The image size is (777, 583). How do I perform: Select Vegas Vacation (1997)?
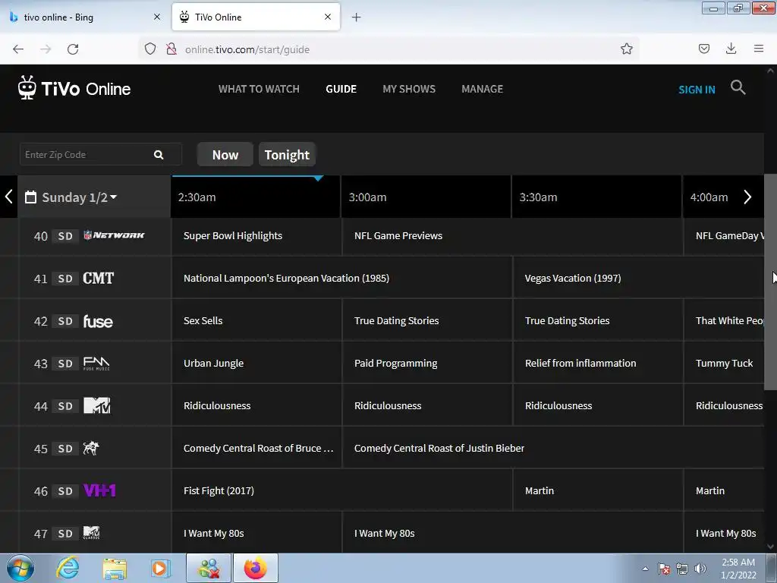point(639,278)
